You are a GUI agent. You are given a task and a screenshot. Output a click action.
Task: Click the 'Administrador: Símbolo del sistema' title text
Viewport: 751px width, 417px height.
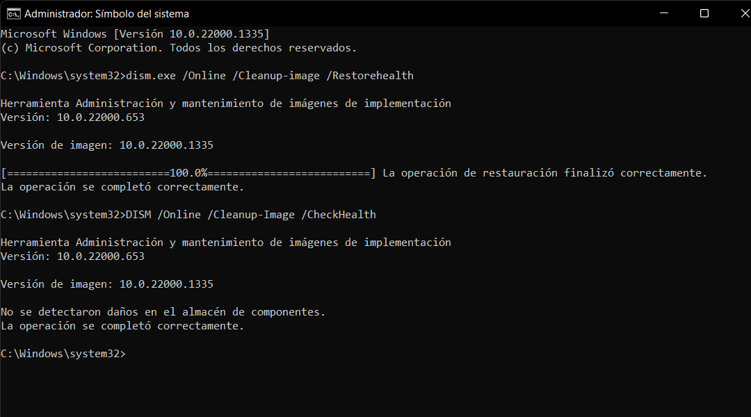(x=106, y=14)
